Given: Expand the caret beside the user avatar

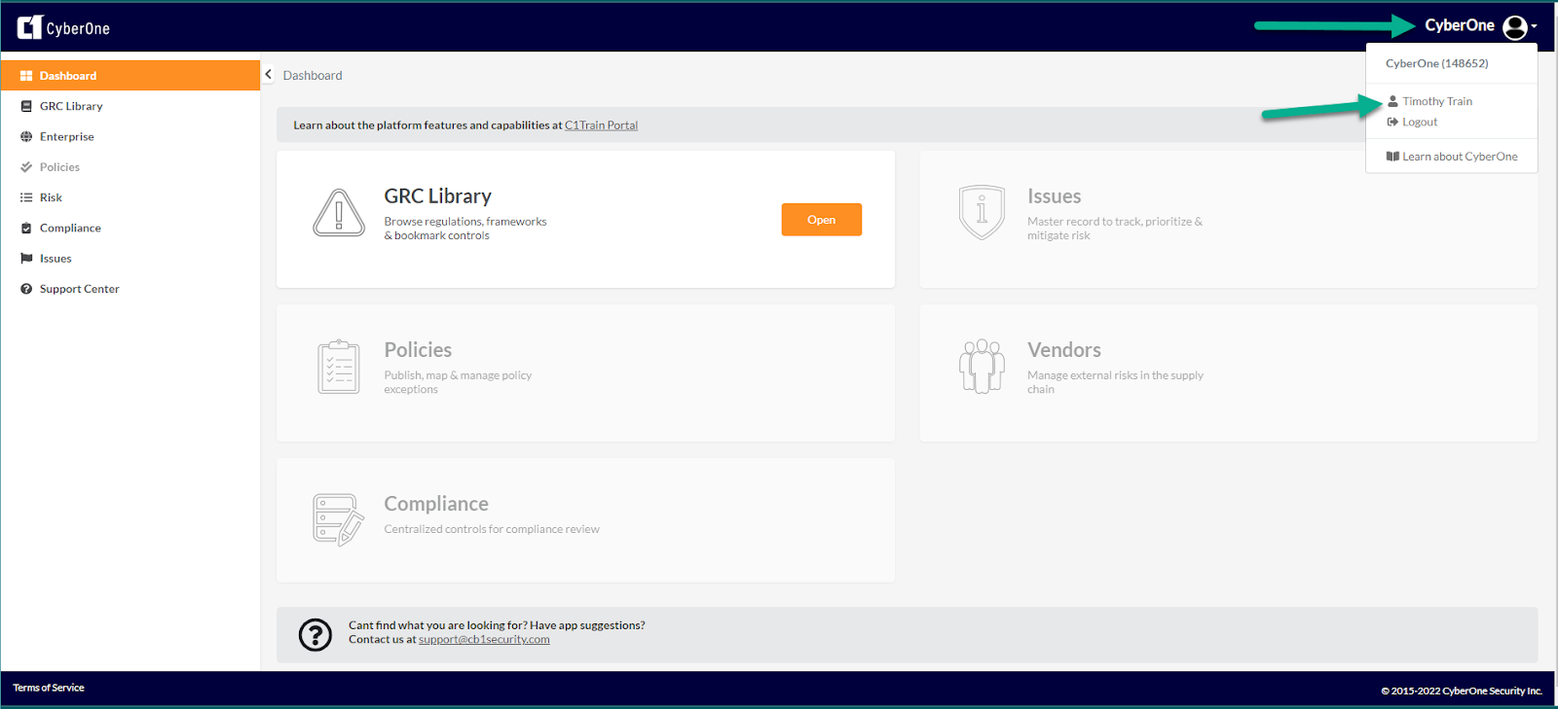Looking at the screenshot, I should click(x=1535, y=27).
